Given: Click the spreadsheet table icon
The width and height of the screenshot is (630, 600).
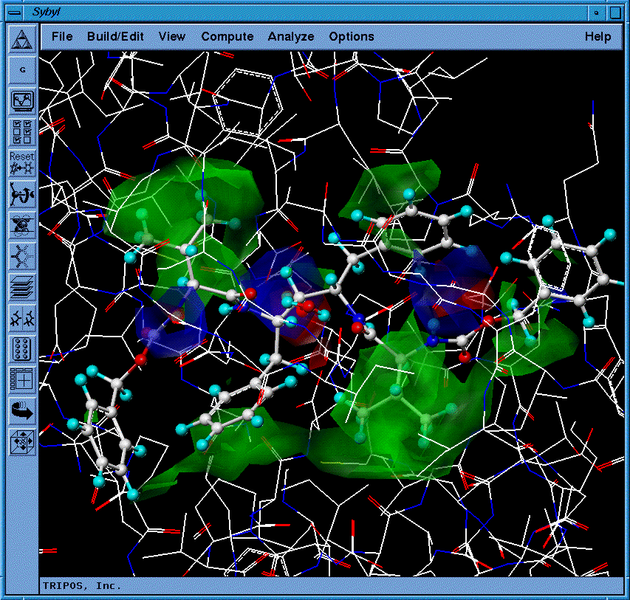Looking at the screenshot, I should (x=22, y=380).
